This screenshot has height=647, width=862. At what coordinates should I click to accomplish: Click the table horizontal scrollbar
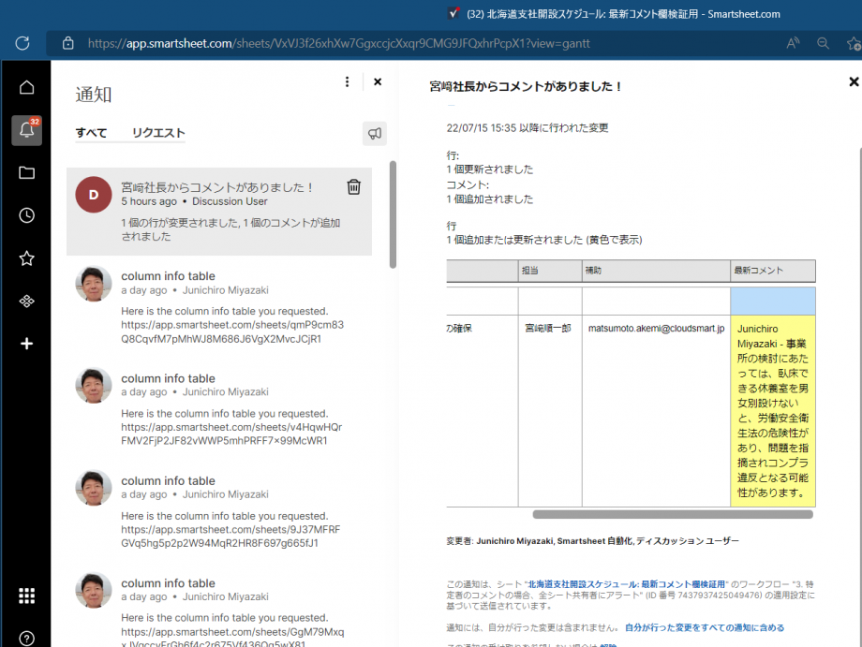673,514
